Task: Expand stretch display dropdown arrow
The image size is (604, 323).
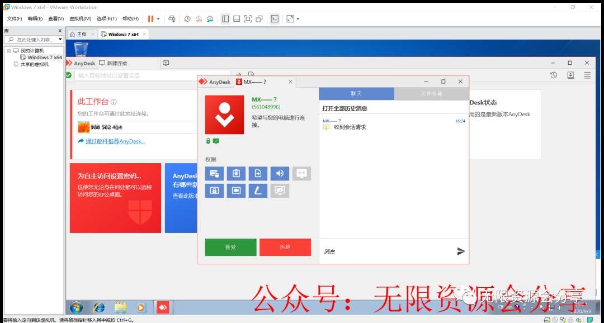Action: point(298,19)
